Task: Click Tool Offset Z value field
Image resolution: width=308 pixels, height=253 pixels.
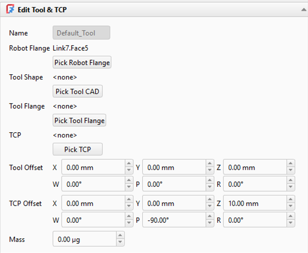Action: [255, 167]
